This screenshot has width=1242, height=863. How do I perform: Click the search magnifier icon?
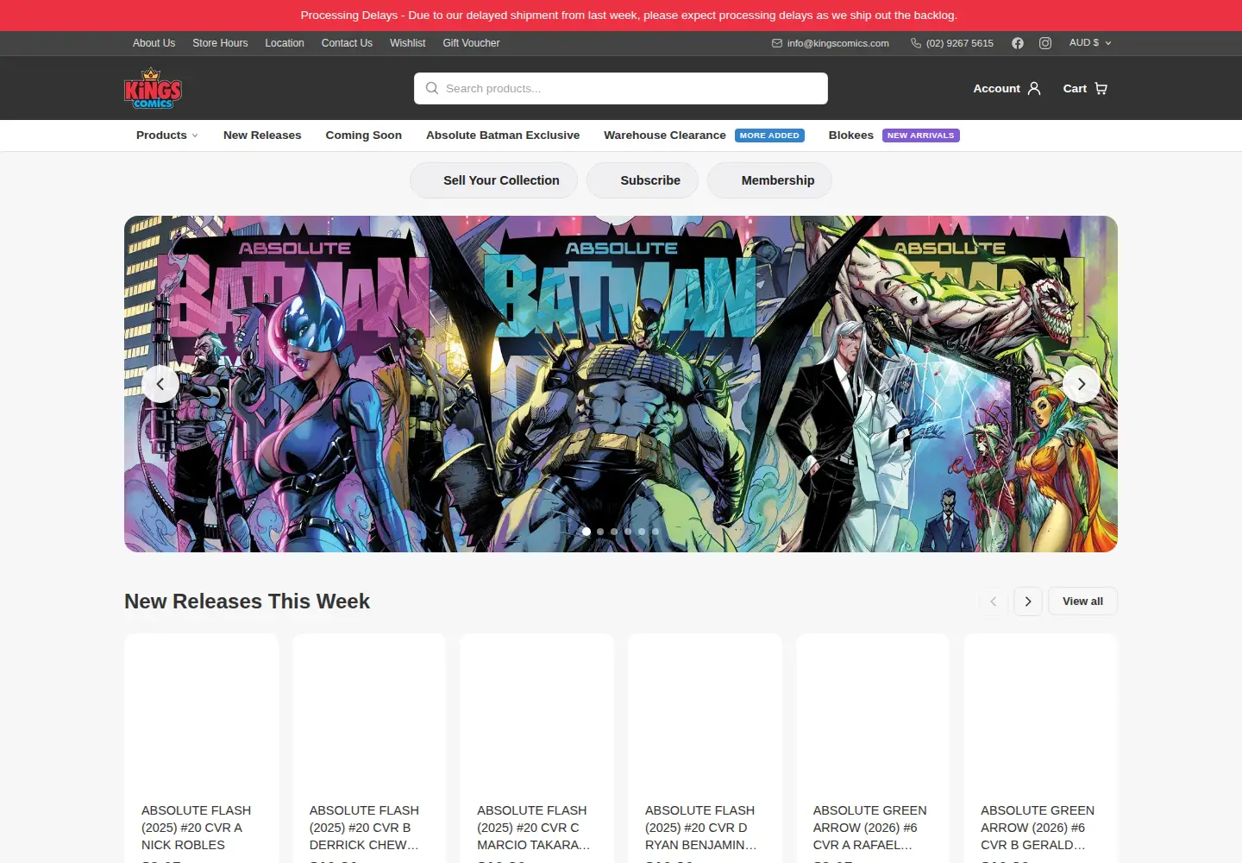coord(432,88)
